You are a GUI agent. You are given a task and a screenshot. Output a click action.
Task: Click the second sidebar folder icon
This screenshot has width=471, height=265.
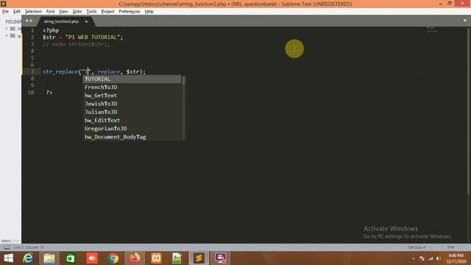pos(13,36)
